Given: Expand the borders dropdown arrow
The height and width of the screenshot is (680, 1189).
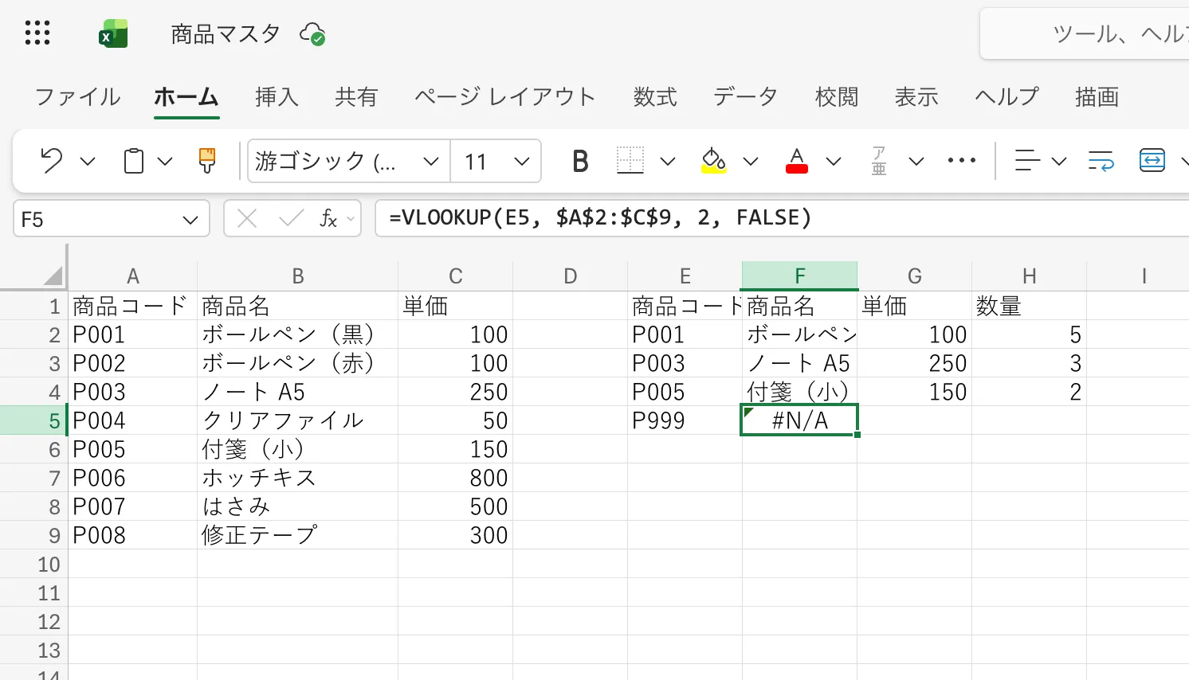Looking at the screenshot, I should click(x=668, y=162).
